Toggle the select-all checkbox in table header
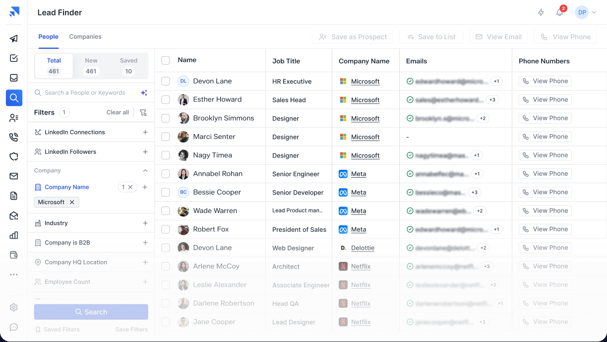Image resolution: width=607 pixels, height=342 pixels. [166, 60]
